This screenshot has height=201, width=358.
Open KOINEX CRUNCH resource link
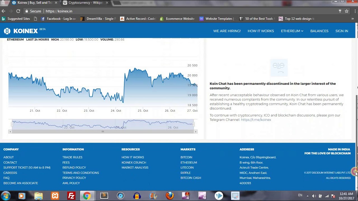click(134, 162)
